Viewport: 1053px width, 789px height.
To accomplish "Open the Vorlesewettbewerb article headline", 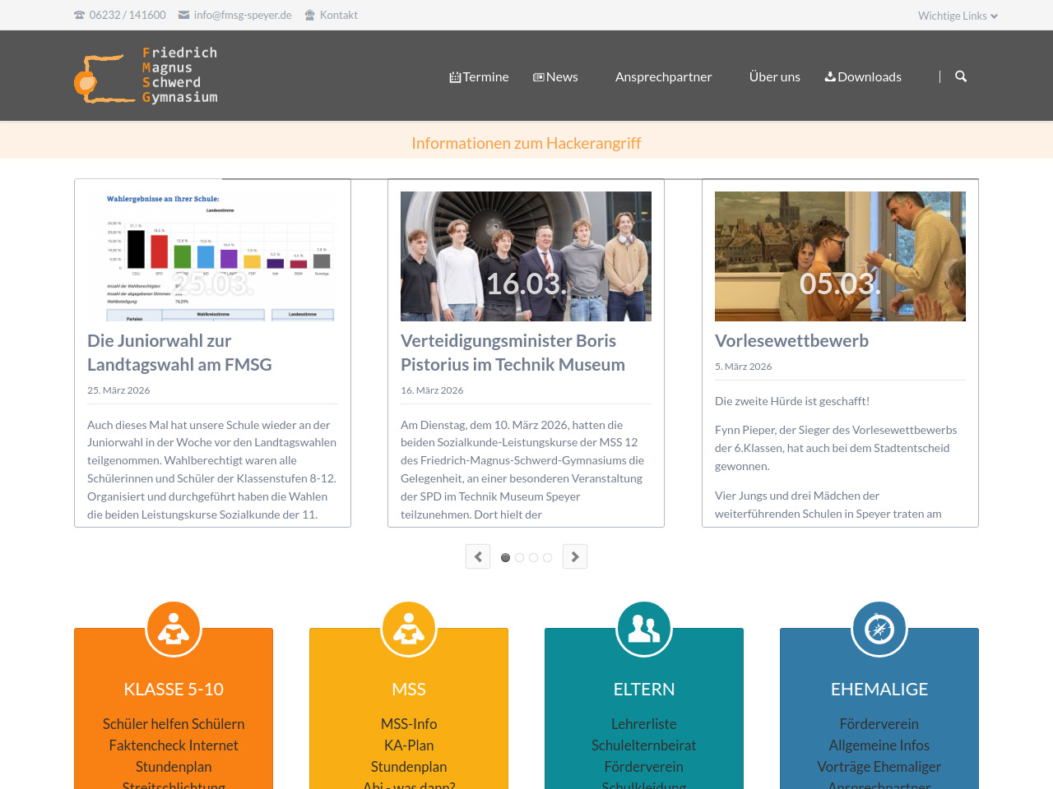I will [791, 340].
